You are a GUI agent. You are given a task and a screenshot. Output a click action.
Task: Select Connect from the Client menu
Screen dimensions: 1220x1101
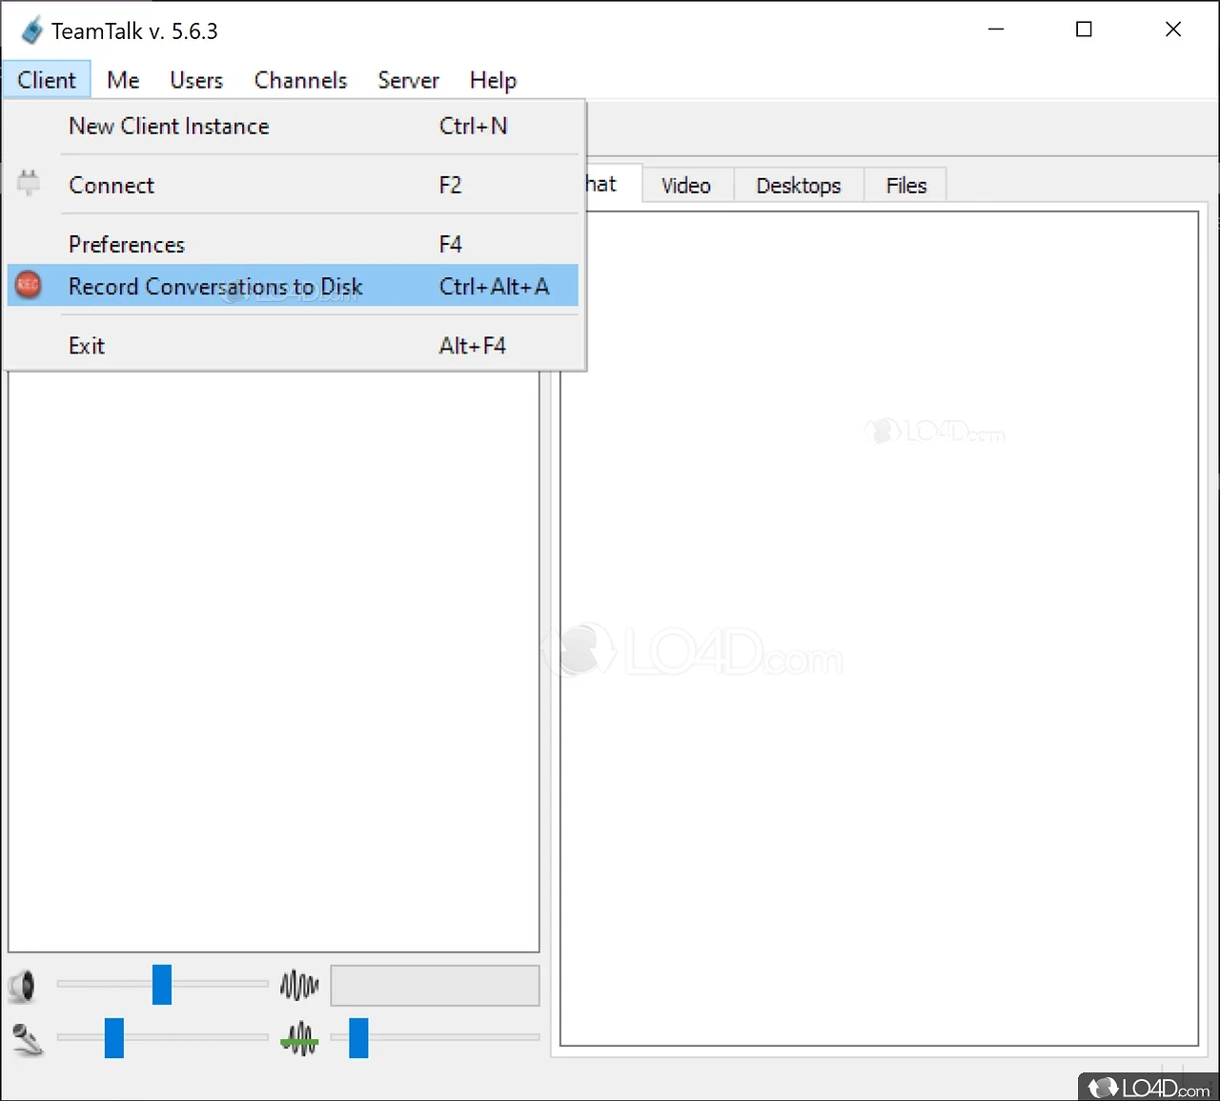[x=293, y=185]
